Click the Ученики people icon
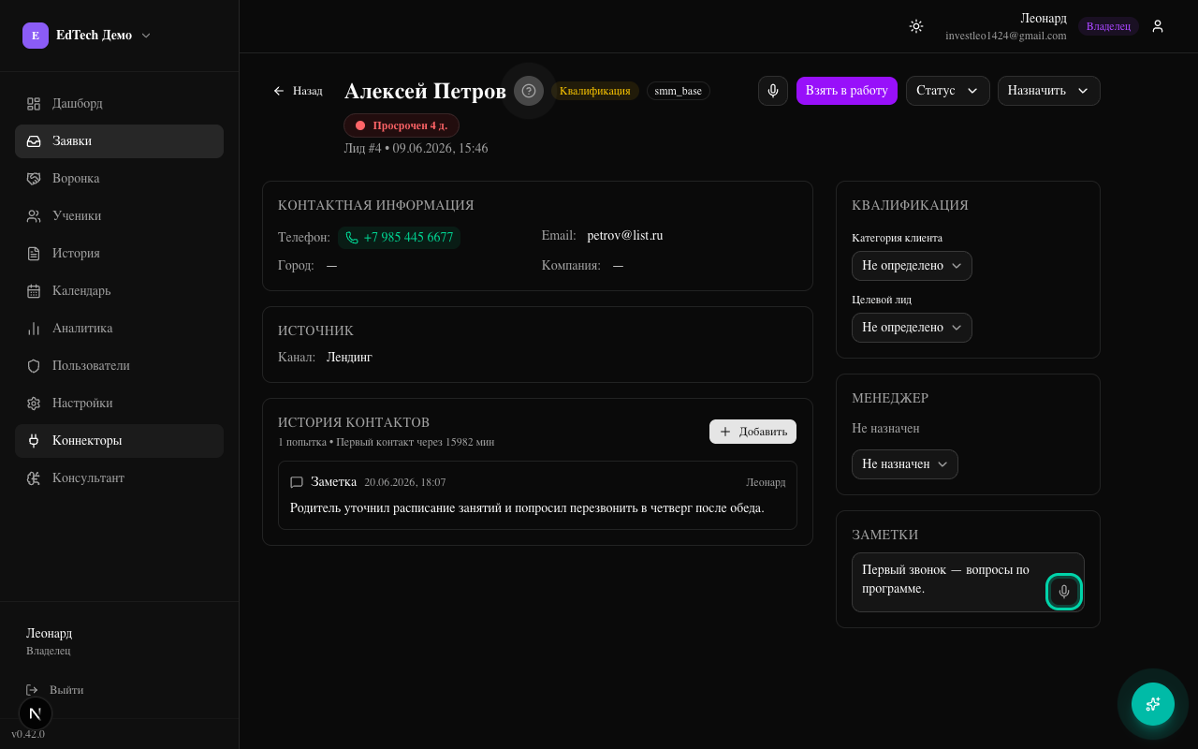The image size is (1198, 749). tap(34, 216)
